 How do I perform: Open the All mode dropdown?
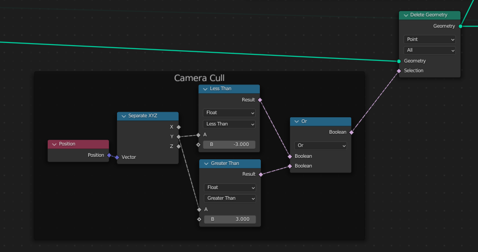click(430, 50)
